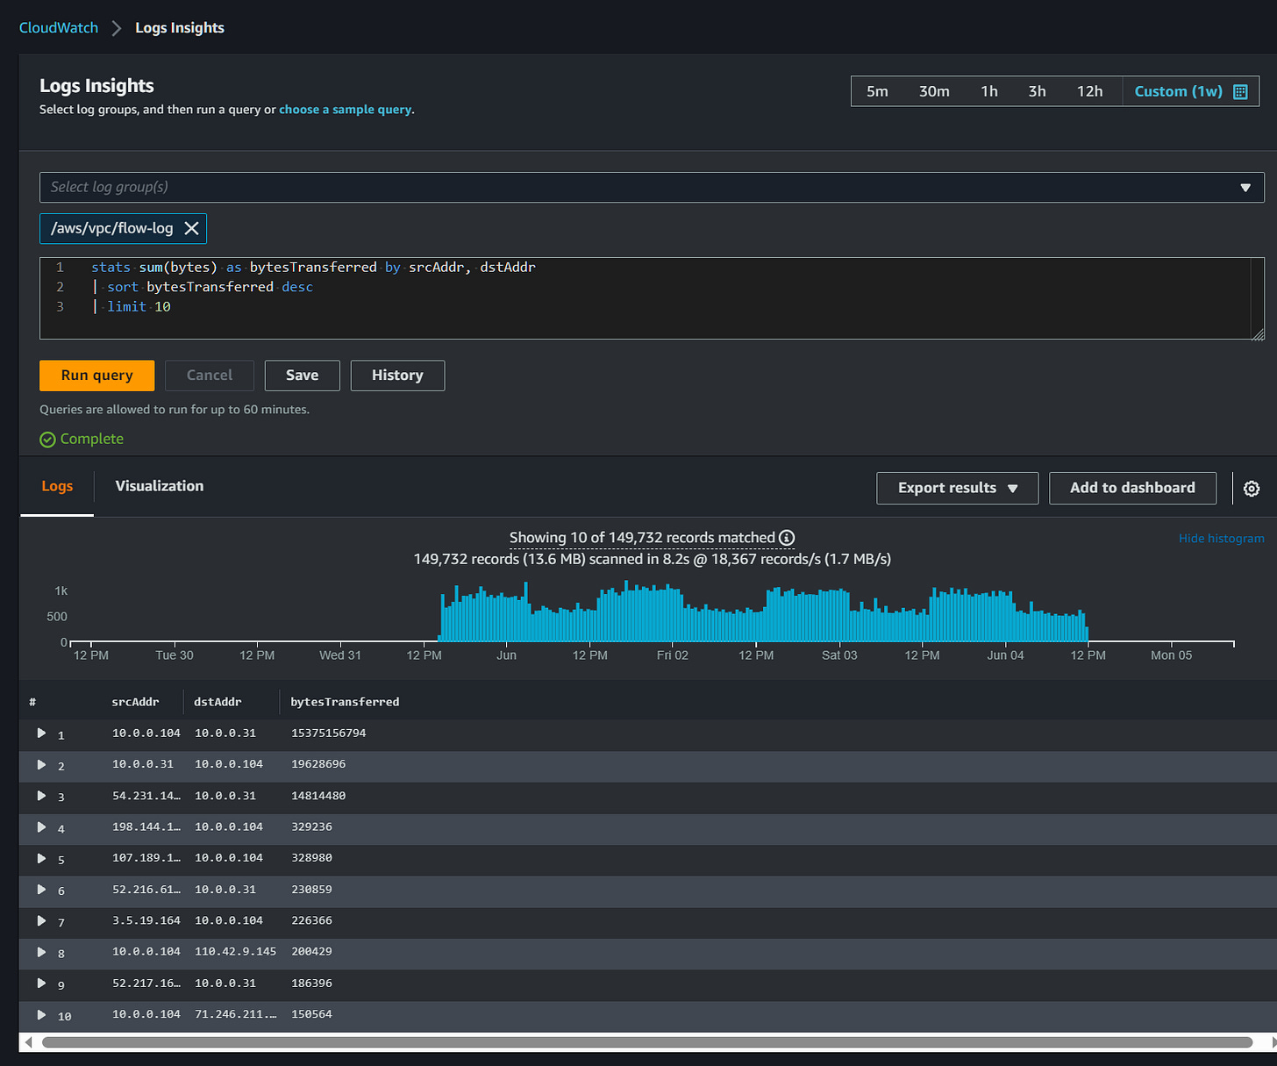Click the bytesTransferred column header
The width and height of the screenshot is (1277, 1066).
(345, 702)
